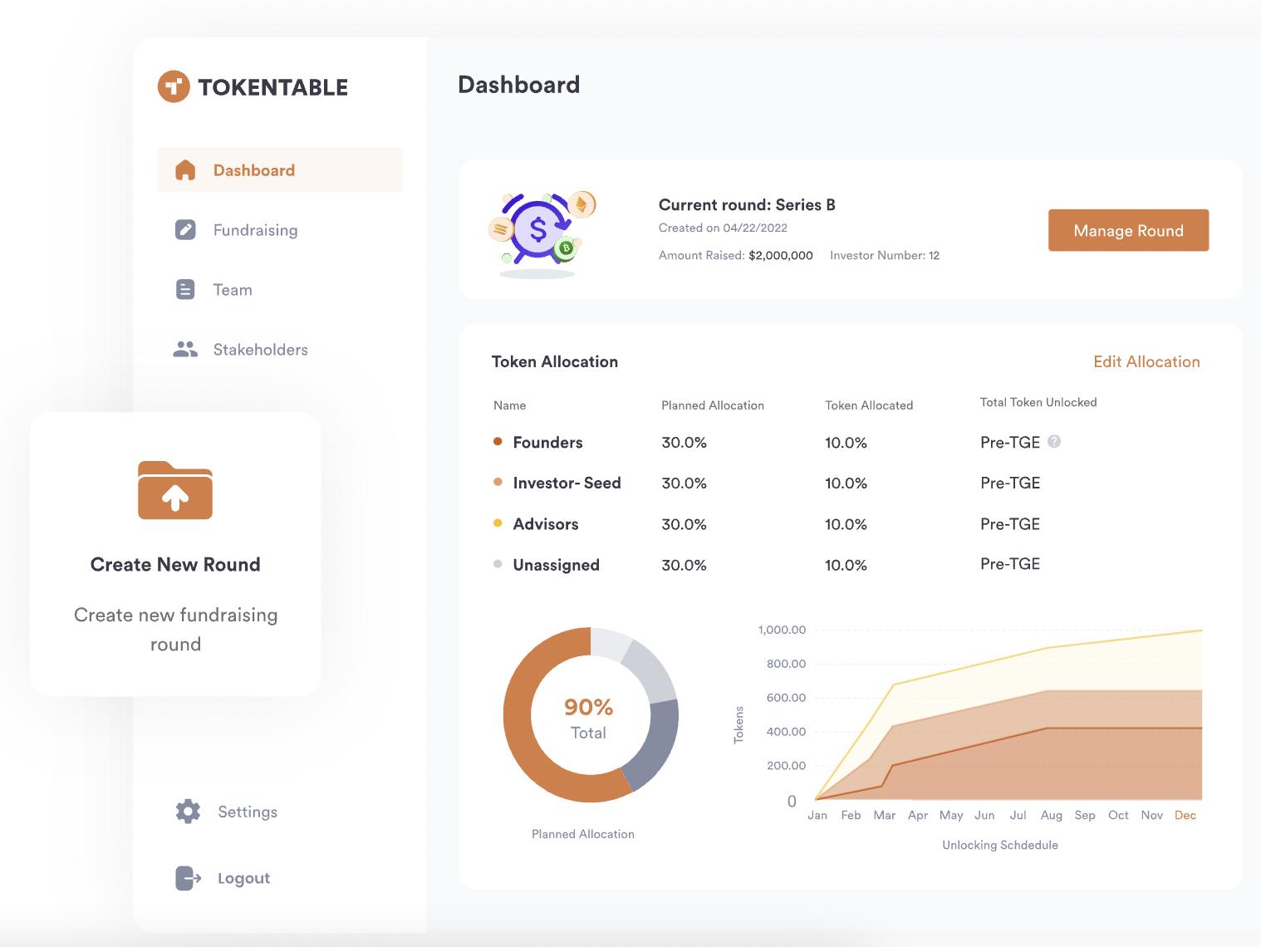Click the Edit Allocation link
The width and height of the screenshot is (1261, 947).
click(x=1146, y=361)
